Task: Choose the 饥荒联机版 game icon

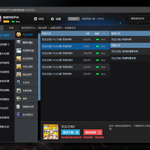Action: (19, 50)
